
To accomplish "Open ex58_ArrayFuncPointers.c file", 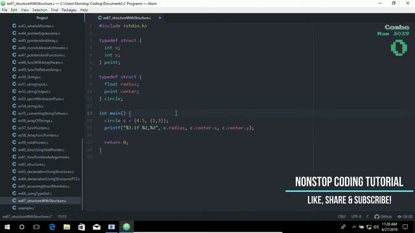I will pyautogui.click(x=39, y=135).
